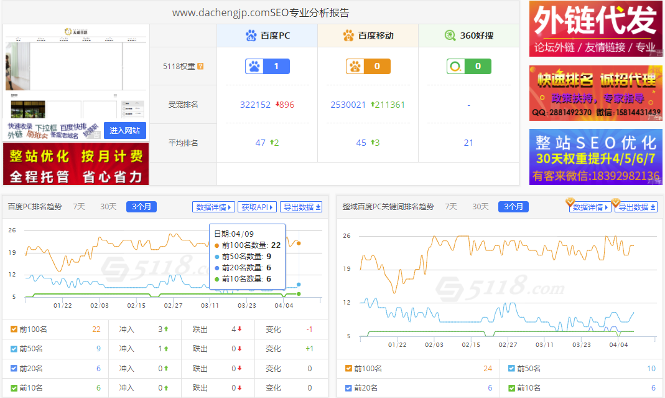Click the orange paw icon beside 百度移动

coord(348,36)
